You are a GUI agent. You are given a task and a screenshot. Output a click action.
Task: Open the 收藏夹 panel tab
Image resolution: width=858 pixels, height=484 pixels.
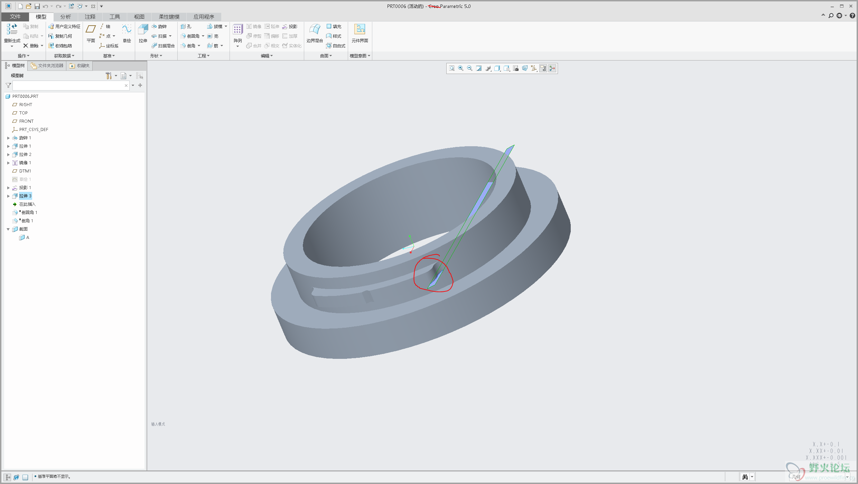[x=80, y=66]
